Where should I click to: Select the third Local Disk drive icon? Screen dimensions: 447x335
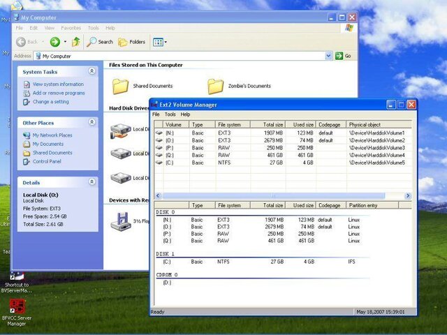121,178
